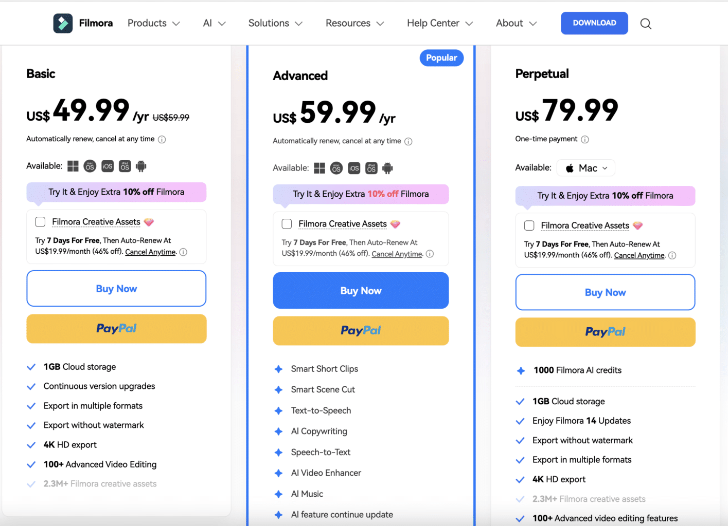
Task: Open the Help Center menu
Action: 440,23
